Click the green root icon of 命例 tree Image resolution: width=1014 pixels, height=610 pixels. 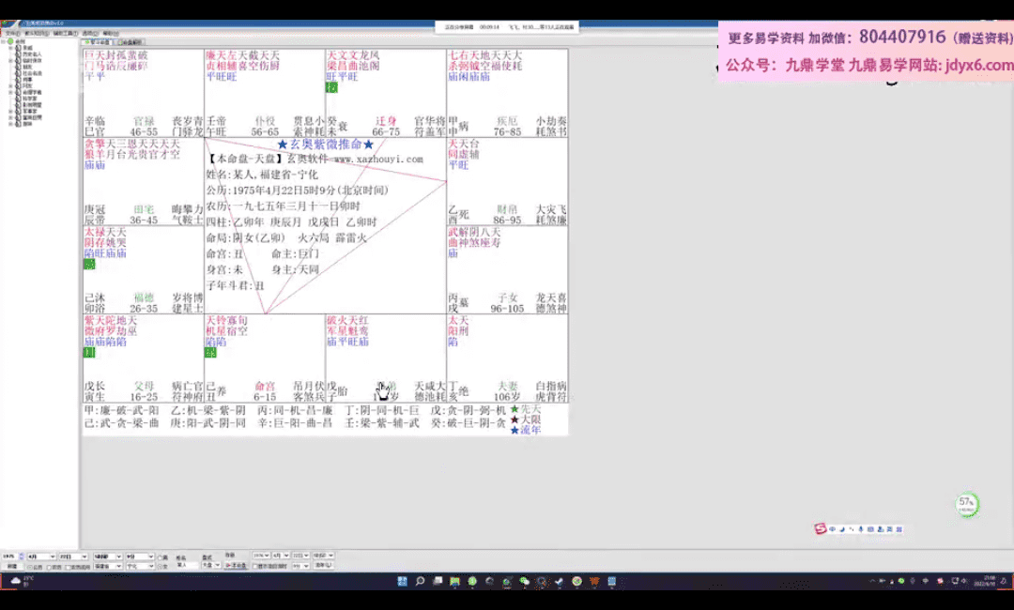pyautogui.click(x=10, y=42)
